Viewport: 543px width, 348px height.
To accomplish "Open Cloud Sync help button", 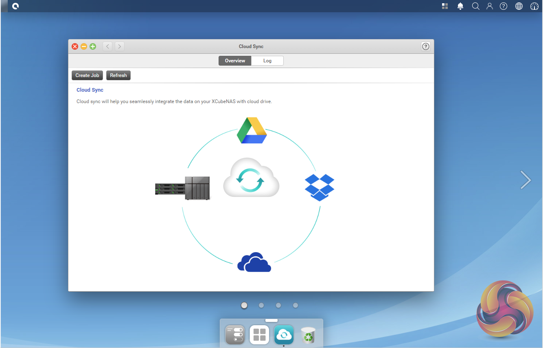I will click(x=426, y=46).
